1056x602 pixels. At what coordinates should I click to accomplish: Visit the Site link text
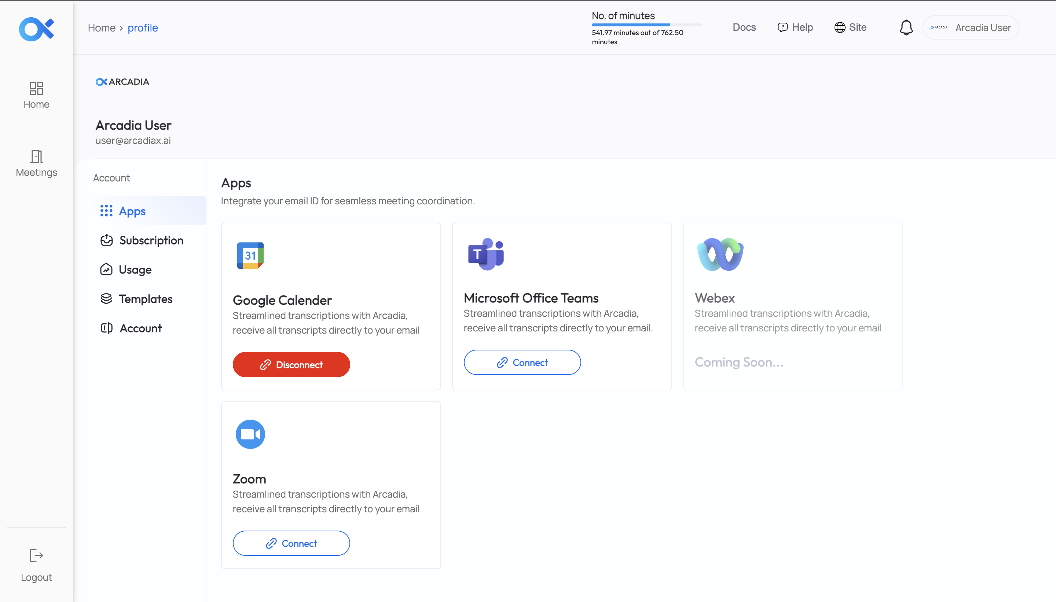(x=858, y=27)
